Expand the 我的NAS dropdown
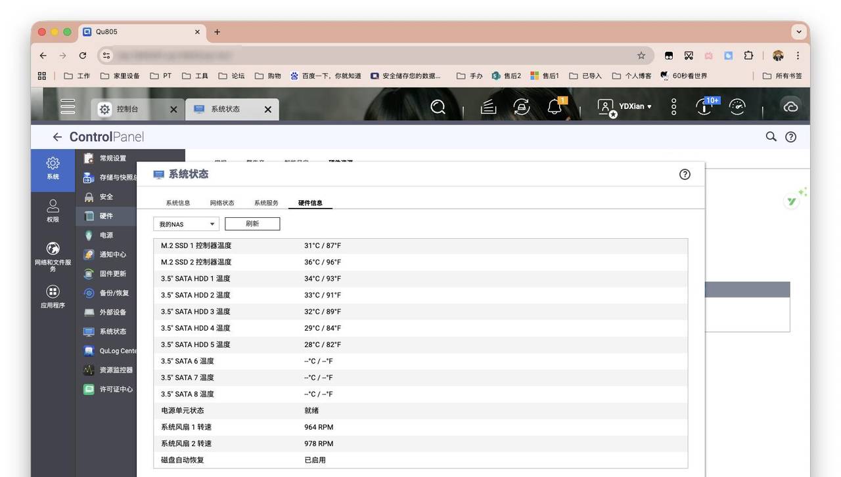 click(x=186, y=224)
